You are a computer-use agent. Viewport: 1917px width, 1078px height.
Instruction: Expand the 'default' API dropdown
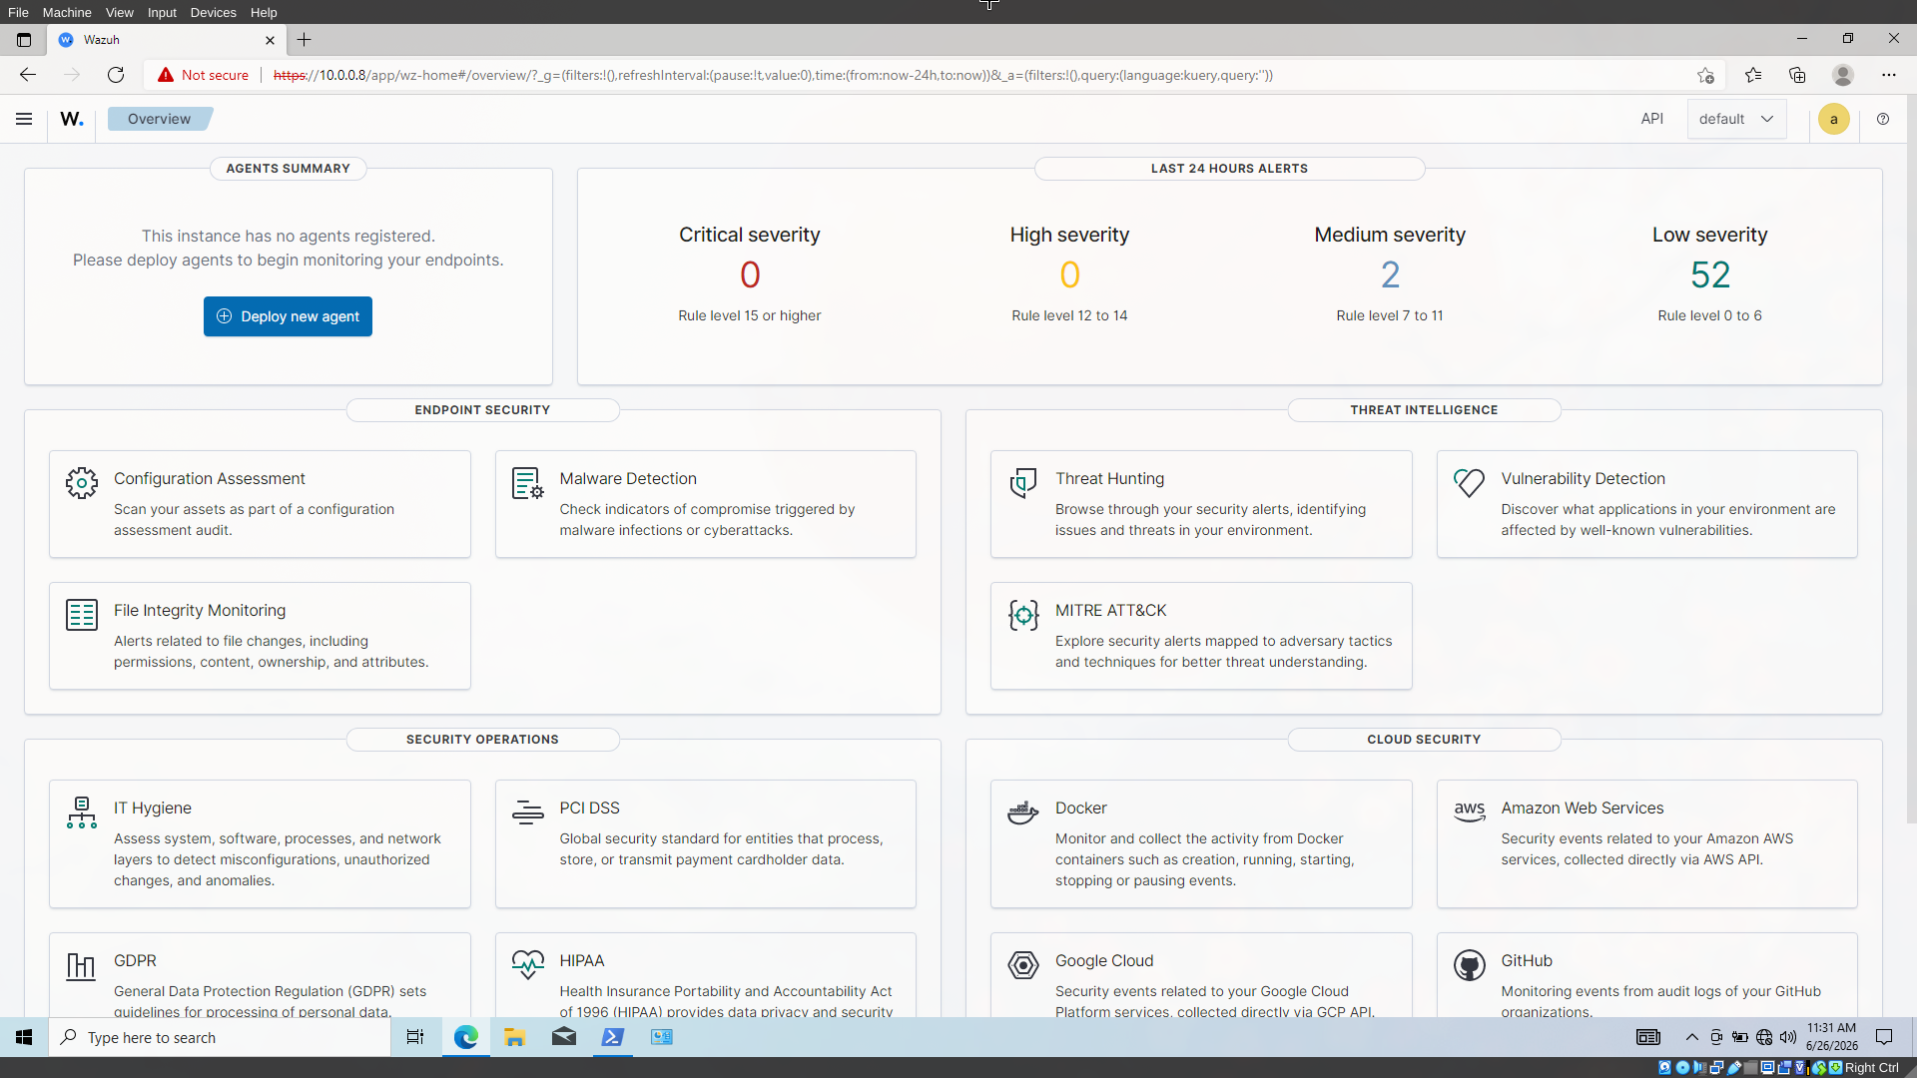pyautogui.click(x=1736, y=119)
